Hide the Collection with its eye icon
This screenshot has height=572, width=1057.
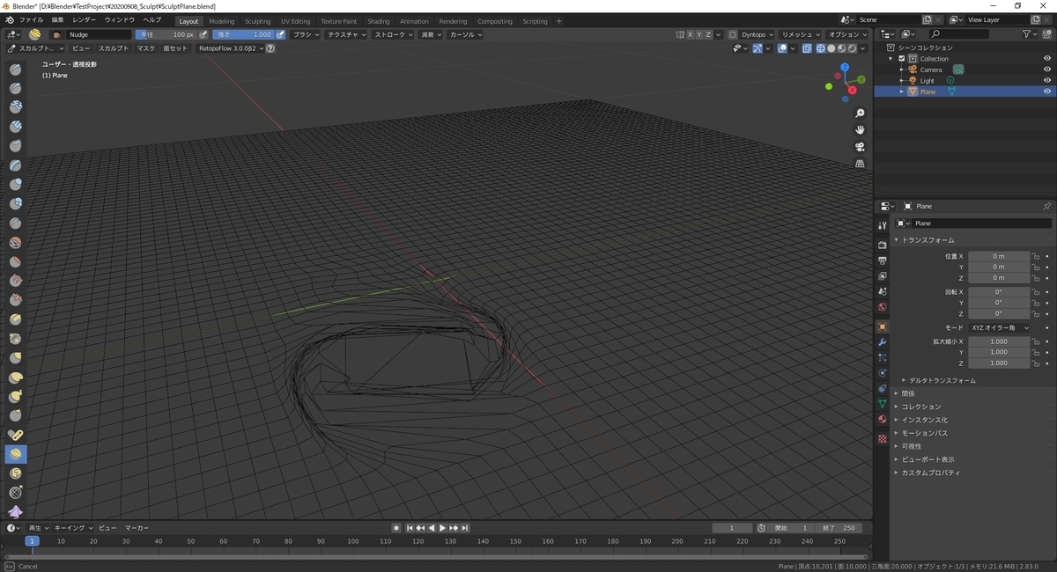click(x=1046, y=59)
